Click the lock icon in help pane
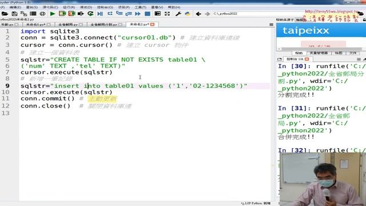Viewport: 366px width, 206px height. [x=364, y=20]
